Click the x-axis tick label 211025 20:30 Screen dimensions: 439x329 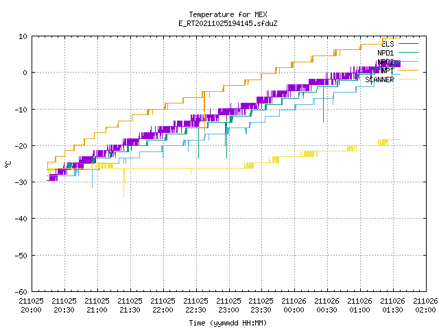click(64, 305)
